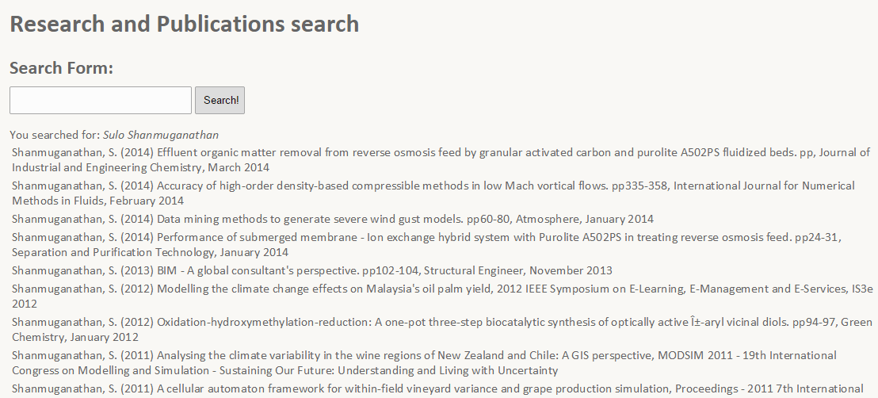The width and height of the screenshot is (878, 398).
Task: Click the "You searched for:" text
Action: [x=55, y=135]
